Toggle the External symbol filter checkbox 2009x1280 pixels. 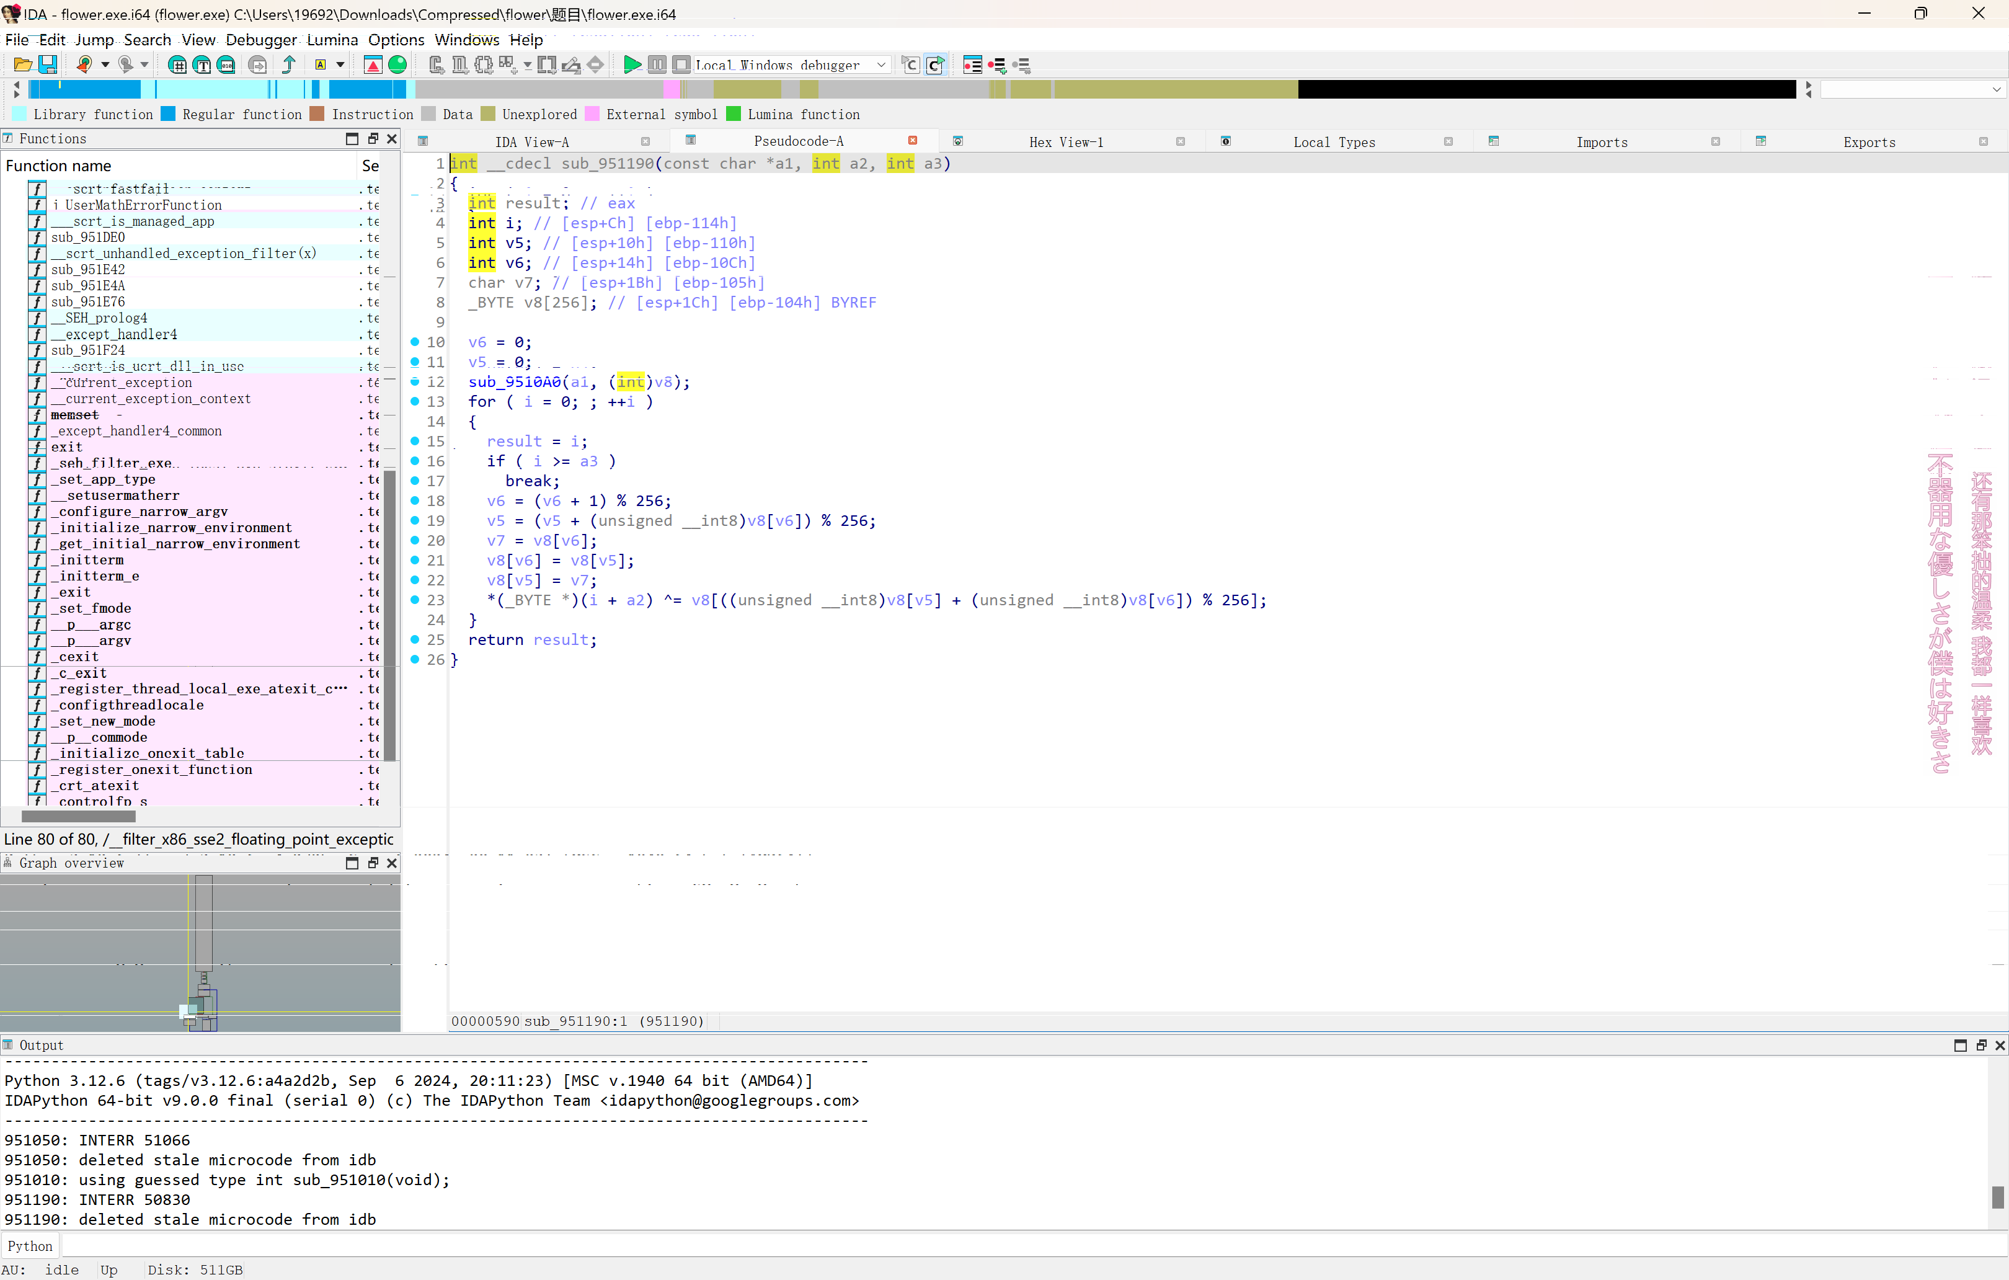point(592,114)
